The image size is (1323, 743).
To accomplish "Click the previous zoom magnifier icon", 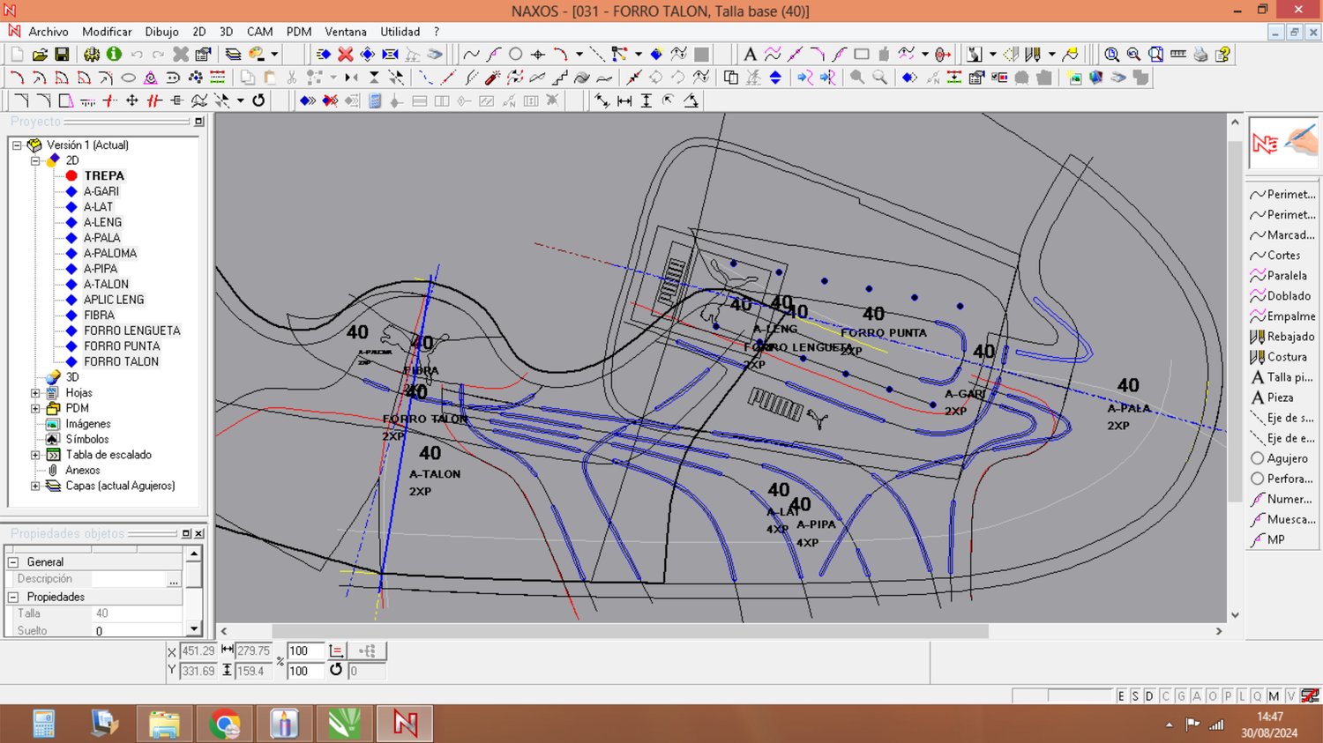I will coord(1134,55).
